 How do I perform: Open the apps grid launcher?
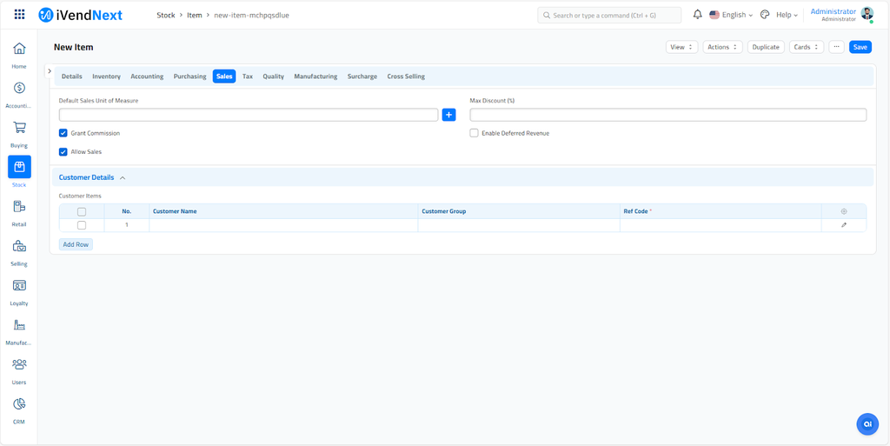tap(19, 15)
